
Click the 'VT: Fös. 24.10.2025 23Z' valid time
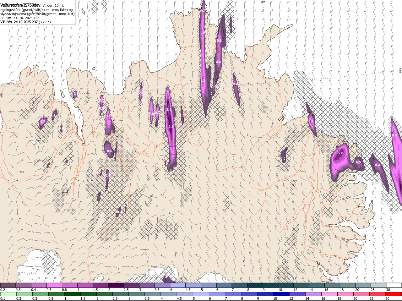click(19, 22)
